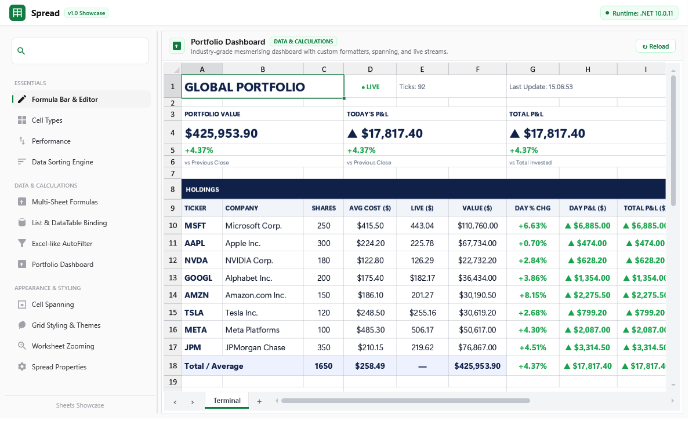The image size is (696, 440).
Task: Click the Runtime .NET 10.0.11 badge
Action: click(x=639, y=13)
